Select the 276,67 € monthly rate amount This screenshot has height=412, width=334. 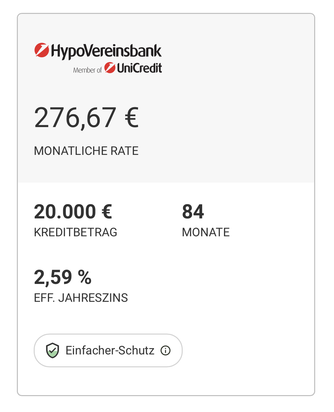click(x=87, y=118)
